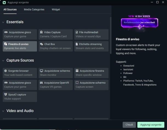167x130 pixels.
Task: Click the 'Supporti:' label
Action: point(121,62)
